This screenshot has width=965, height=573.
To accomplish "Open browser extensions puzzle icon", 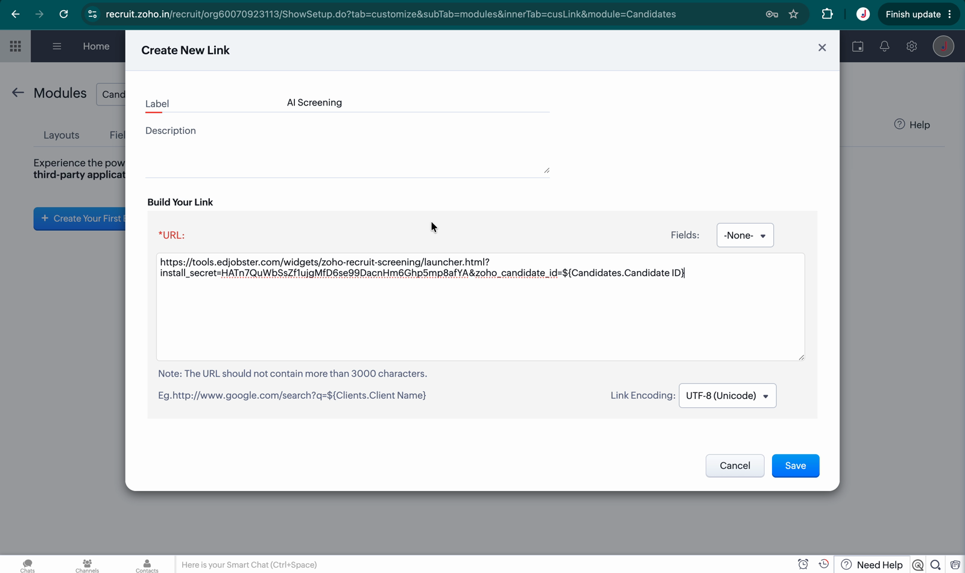I will [827, 14].
